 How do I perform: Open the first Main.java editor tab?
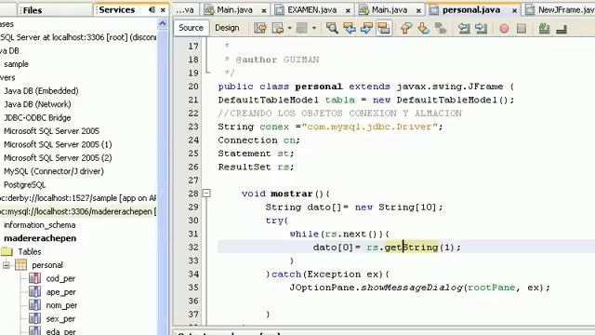tap(234, 10)
